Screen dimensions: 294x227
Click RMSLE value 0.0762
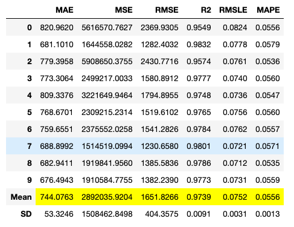coord(235,129)
